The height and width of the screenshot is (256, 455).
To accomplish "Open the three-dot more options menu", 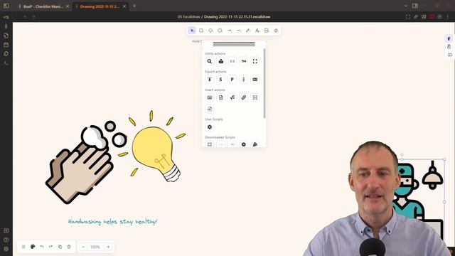I will (x=448, y=17).
